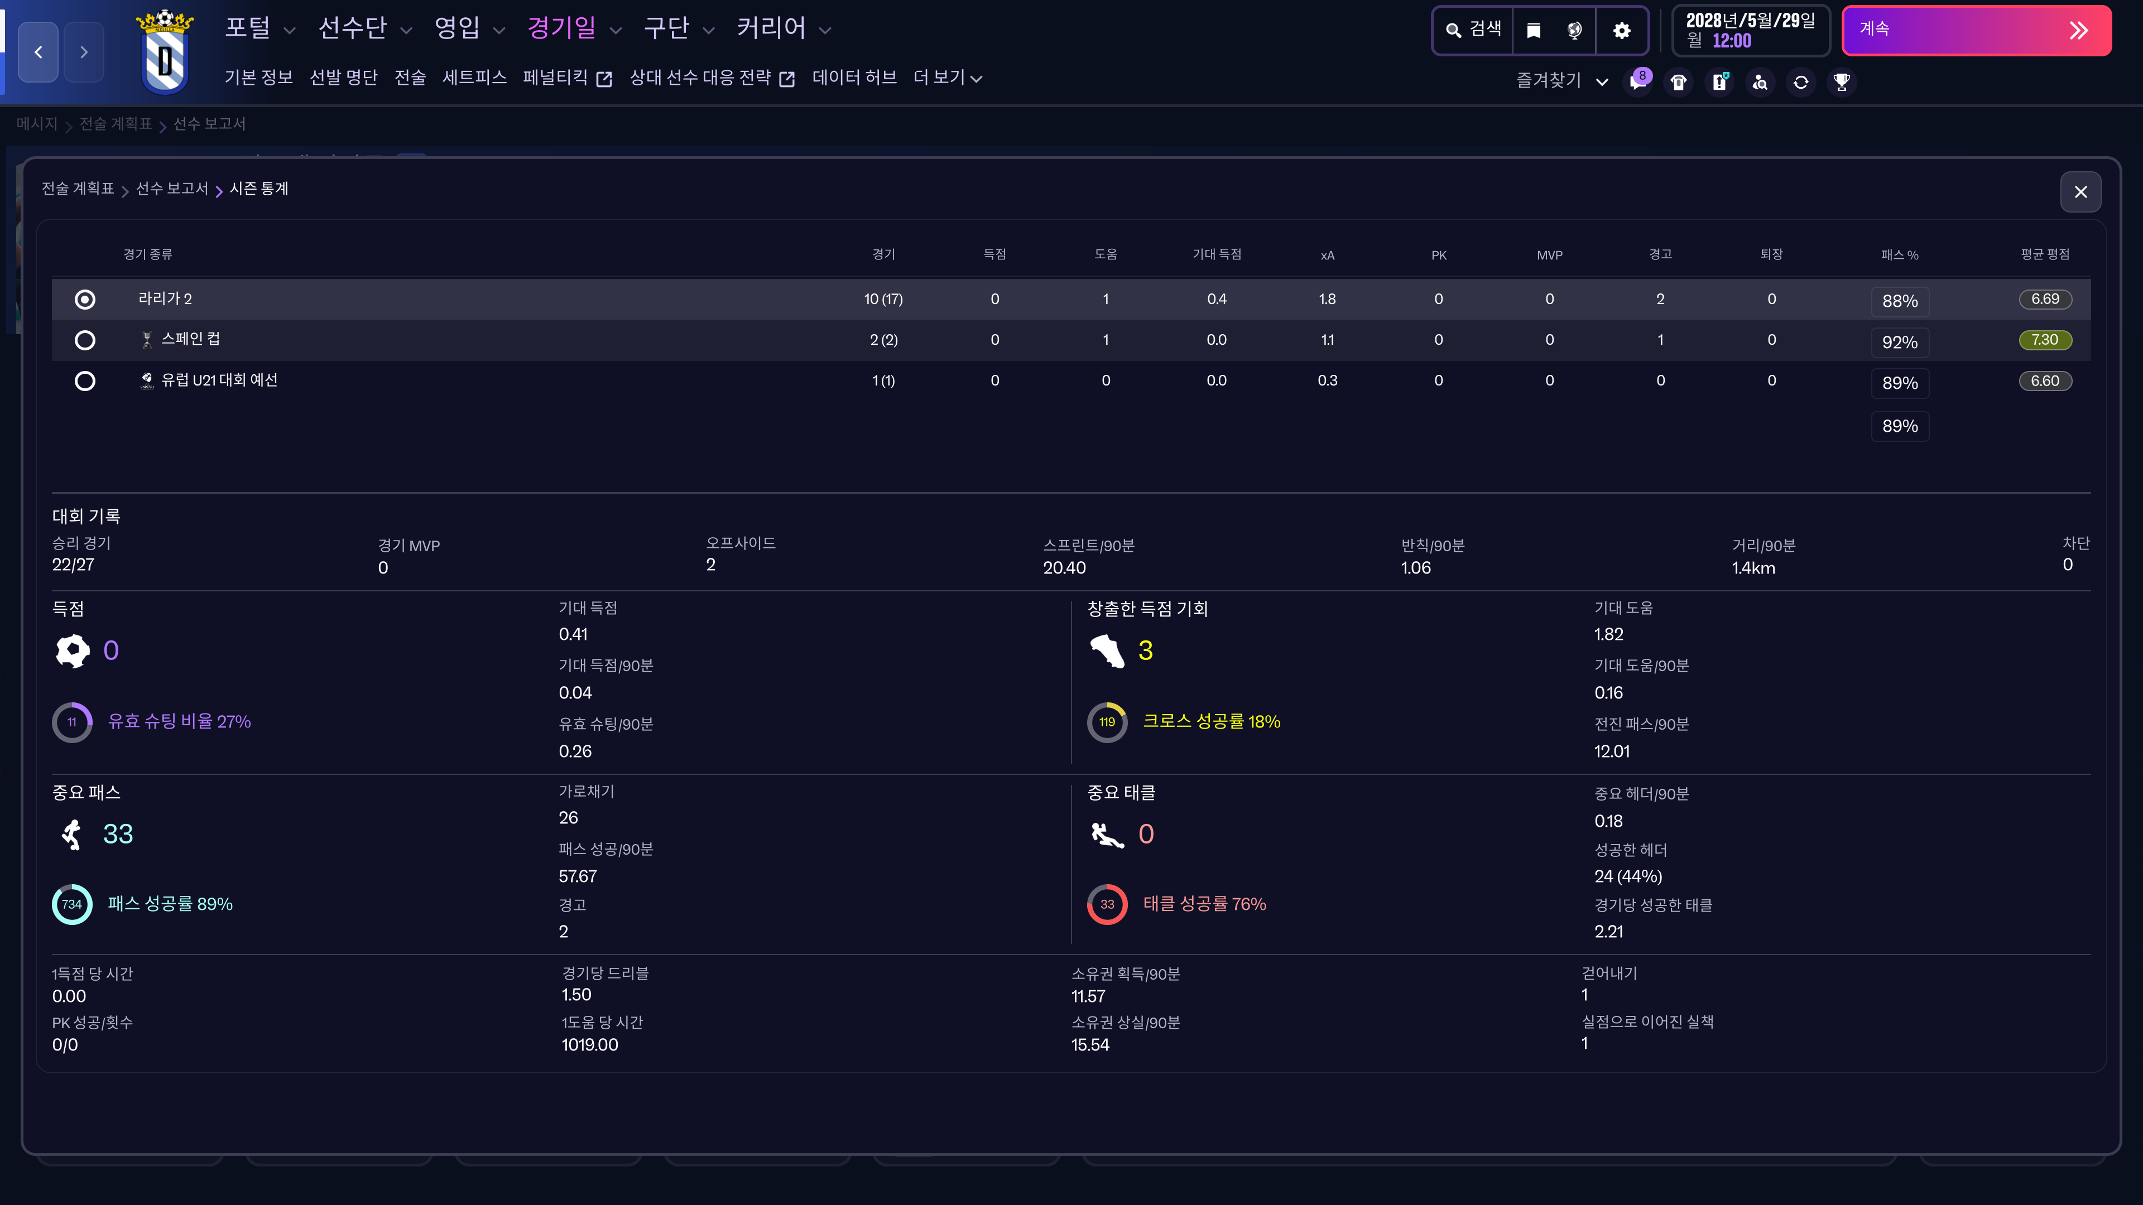Click the 검색 search field
The width and height of the screenshot is (2143, 1205).
coord(1473,30)
